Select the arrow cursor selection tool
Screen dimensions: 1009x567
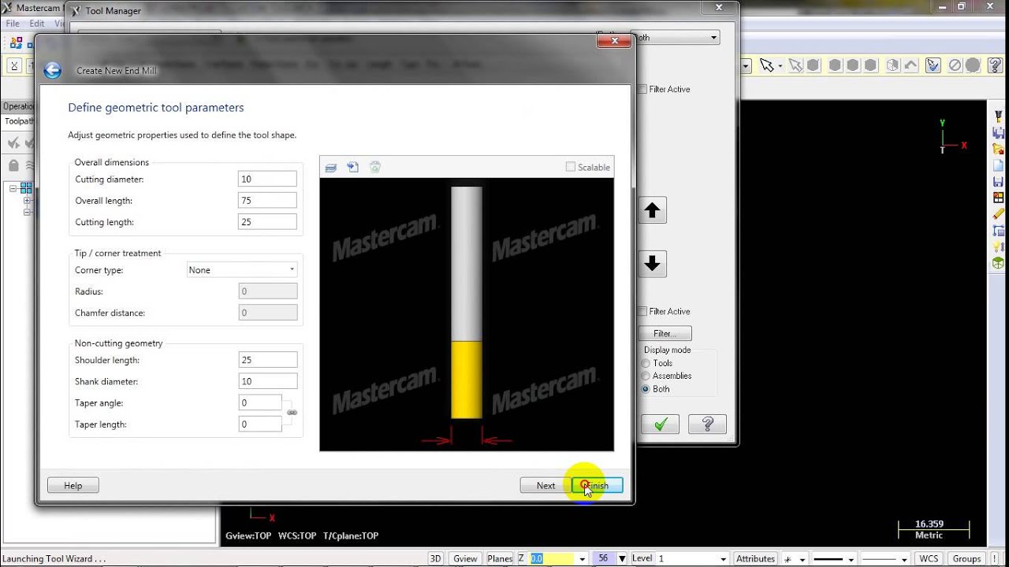tap(766, 65)
